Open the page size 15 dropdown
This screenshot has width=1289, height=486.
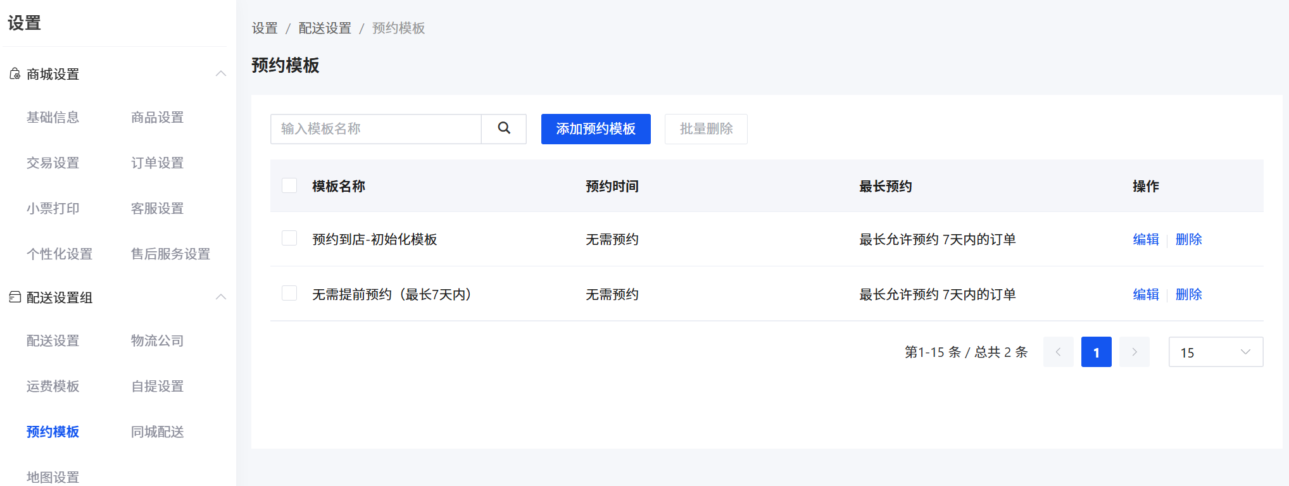[x=1215, y=352]
